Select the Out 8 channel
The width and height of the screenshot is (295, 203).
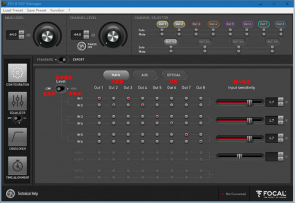[x=280, y=24]
